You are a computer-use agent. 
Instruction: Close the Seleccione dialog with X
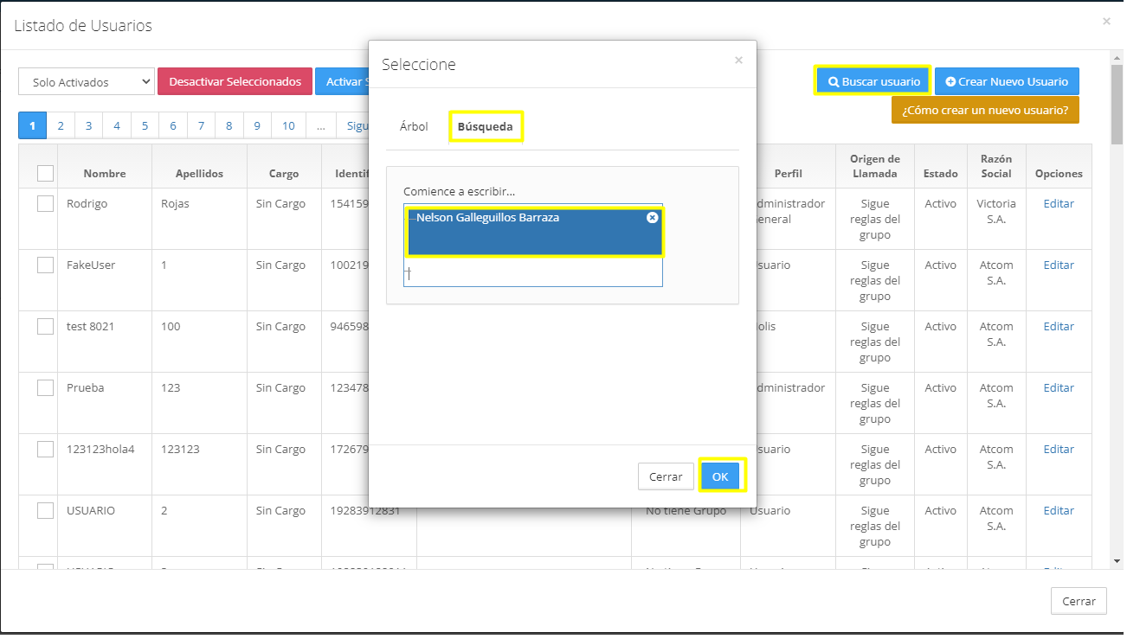[738, 61]
